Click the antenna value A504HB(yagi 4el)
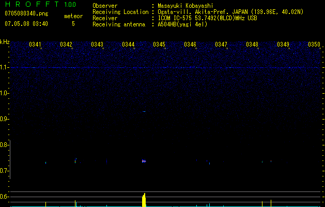The height and width of the screenshot is (207, 325). click(x=182, y=24)
